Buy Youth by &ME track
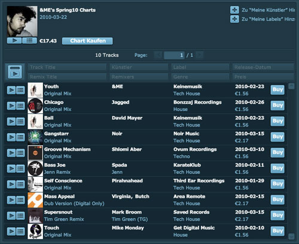The image size is (299, 244). [x=277, y=90]
